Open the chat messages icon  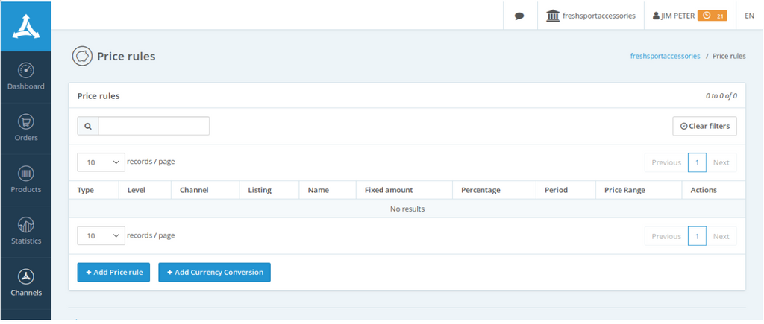[519, 16]
